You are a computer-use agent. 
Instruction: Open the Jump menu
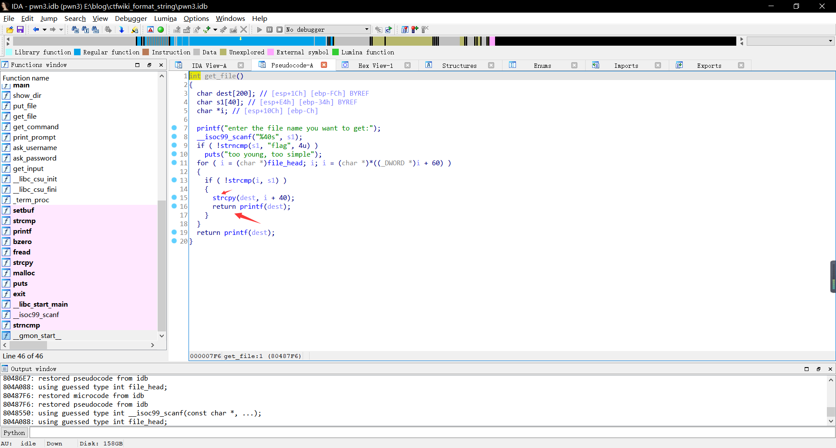pyautogui.click(x=49, y=18)
